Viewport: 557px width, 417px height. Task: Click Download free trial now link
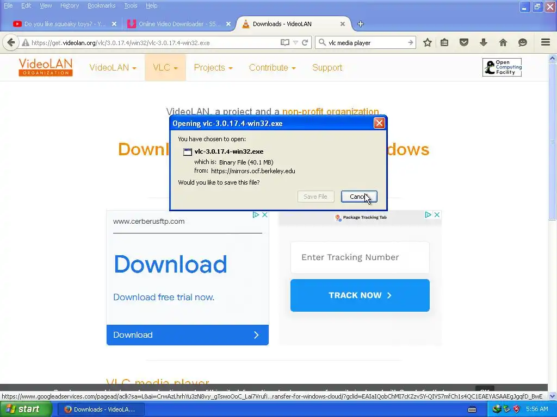[x=164, y=297]
